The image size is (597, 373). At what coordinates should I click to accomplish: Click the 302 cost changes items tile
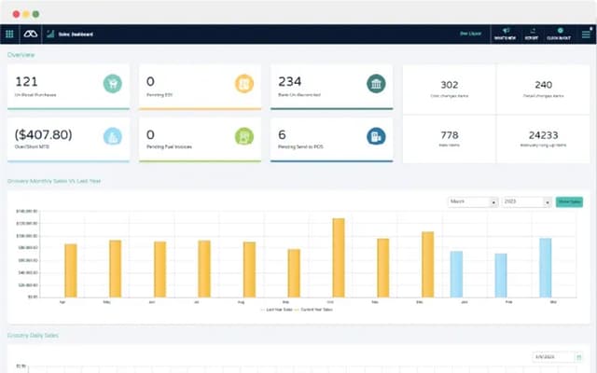pos(450,90)
